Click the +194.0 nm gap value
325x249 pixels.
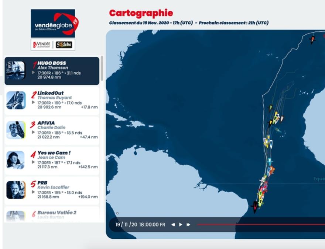coord(88,197)
